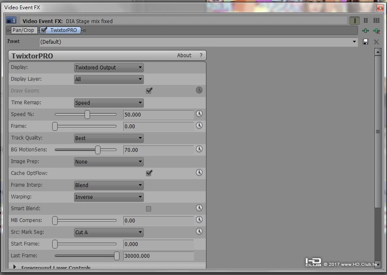Click the MB Compens value field 0.00
Image resolution: width=387 pixels, height=275 pixels.
click(159, 221)
